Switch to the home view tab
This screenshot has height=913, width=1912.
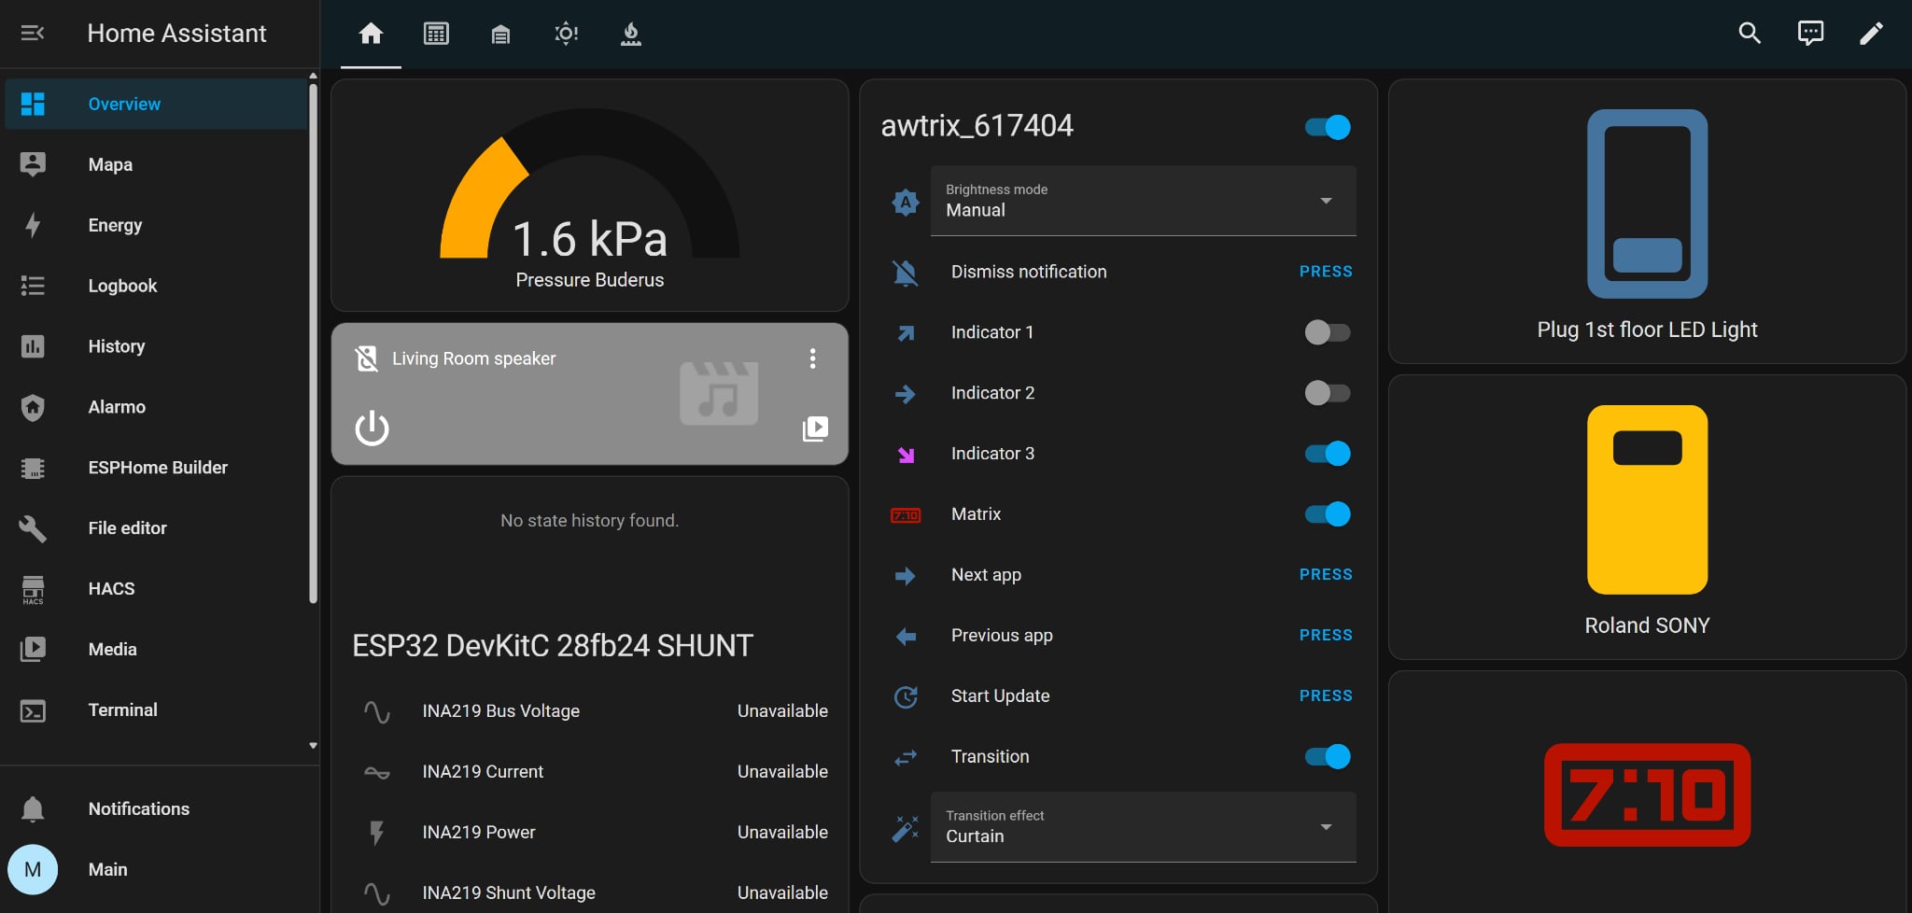tap(371, 34)
